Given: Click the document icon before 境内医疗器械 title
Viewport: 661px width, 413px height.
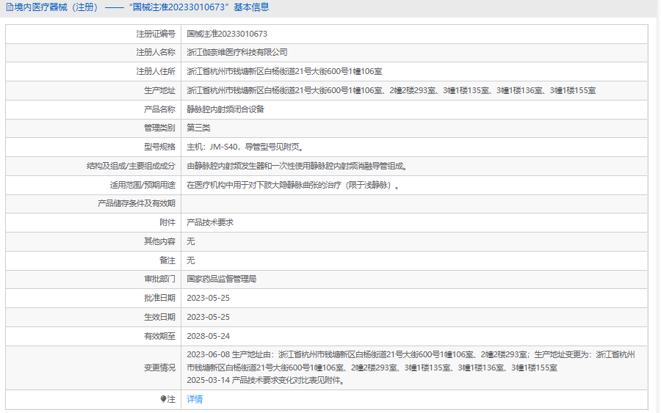Looking at the screenshot, I should [x=10, y=7].
